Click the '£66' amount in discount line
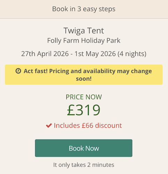 (88, 126)
